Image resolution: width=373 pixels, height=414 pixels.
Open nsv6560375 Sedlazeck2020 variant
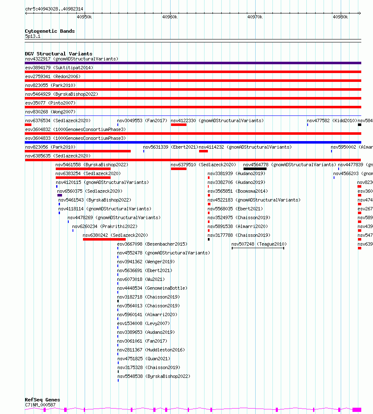tap(90, 191)
